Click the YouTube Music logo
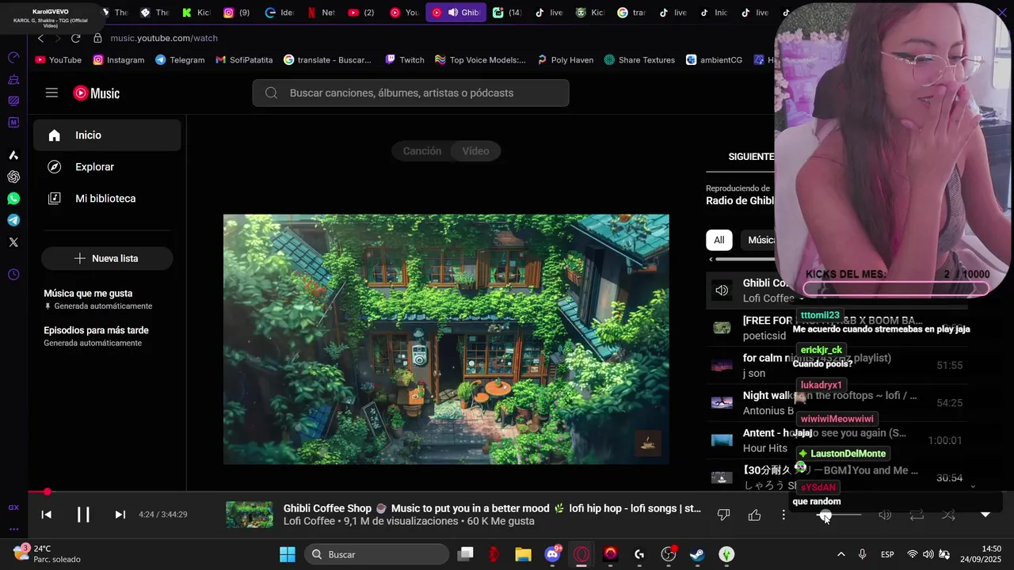Image resolution: width=1014 pixels, height=570 pixels. pyautogui.click(x=96, y=93)
